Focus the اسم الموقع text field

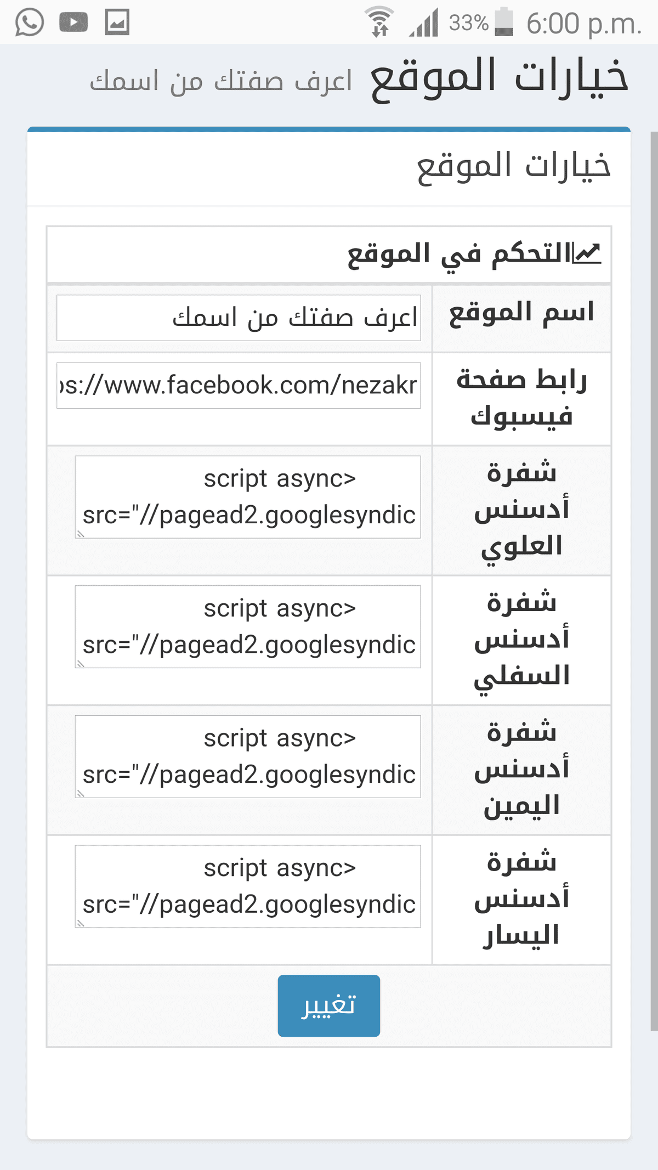coord(239,318)
